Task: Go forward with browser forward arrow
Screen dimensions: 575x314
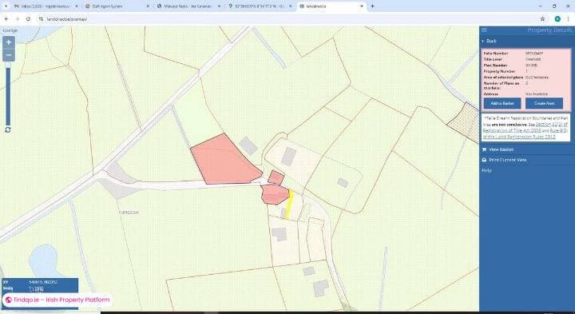Action: point(18,19)
